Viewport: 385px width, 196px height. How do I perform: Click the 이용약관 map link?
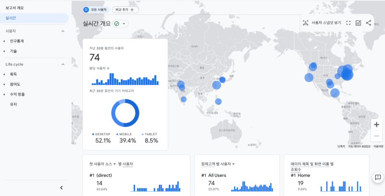click(x=378, y=146)
